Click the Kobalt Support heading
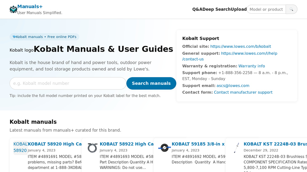307x172 pixels. coord(201,39)
